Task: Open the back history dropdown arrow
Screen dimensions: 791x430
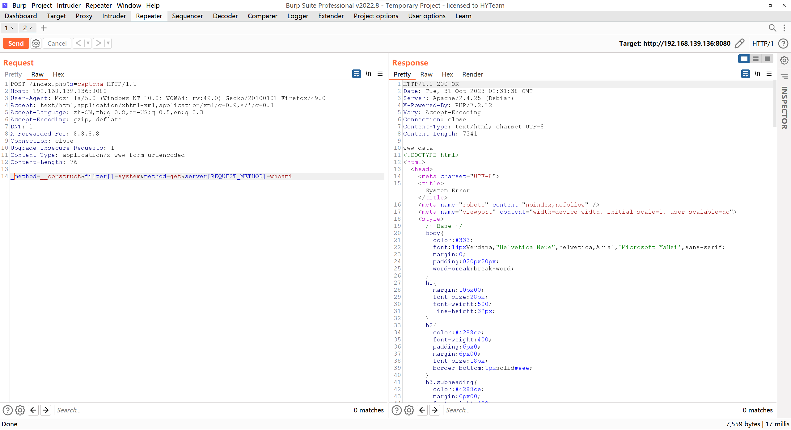Action: (88, 44)
